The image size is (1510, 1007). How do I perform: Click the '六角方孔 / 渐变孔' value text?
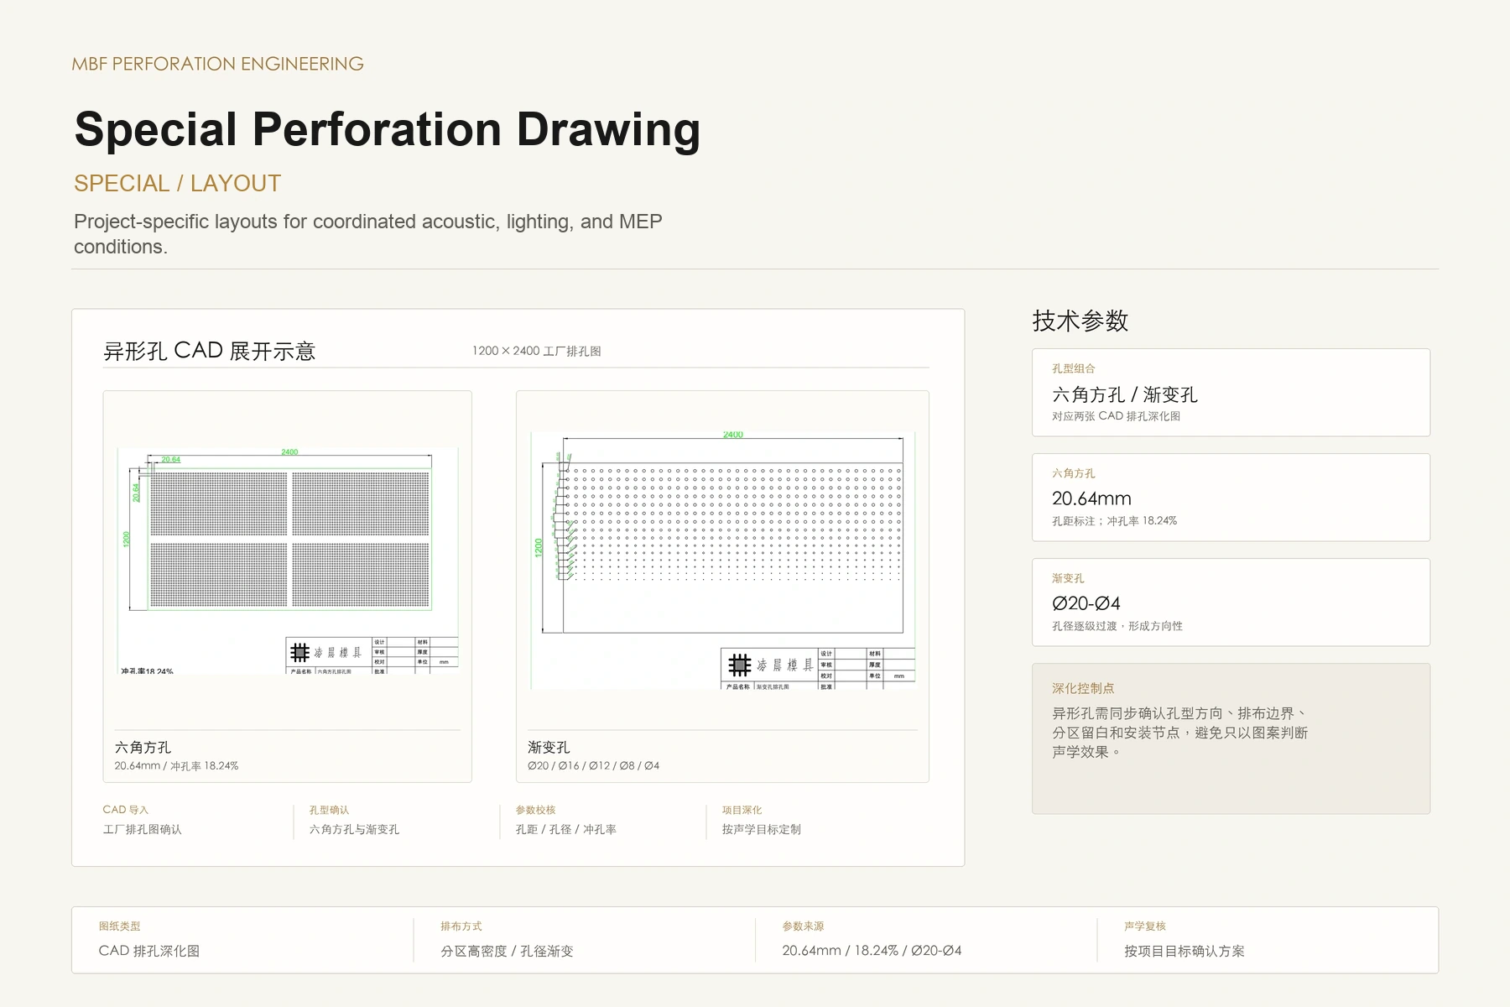pos(1124,394)
